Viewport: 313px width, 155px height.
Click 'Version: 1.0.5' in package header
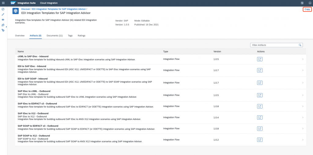(x=122, y=25)
